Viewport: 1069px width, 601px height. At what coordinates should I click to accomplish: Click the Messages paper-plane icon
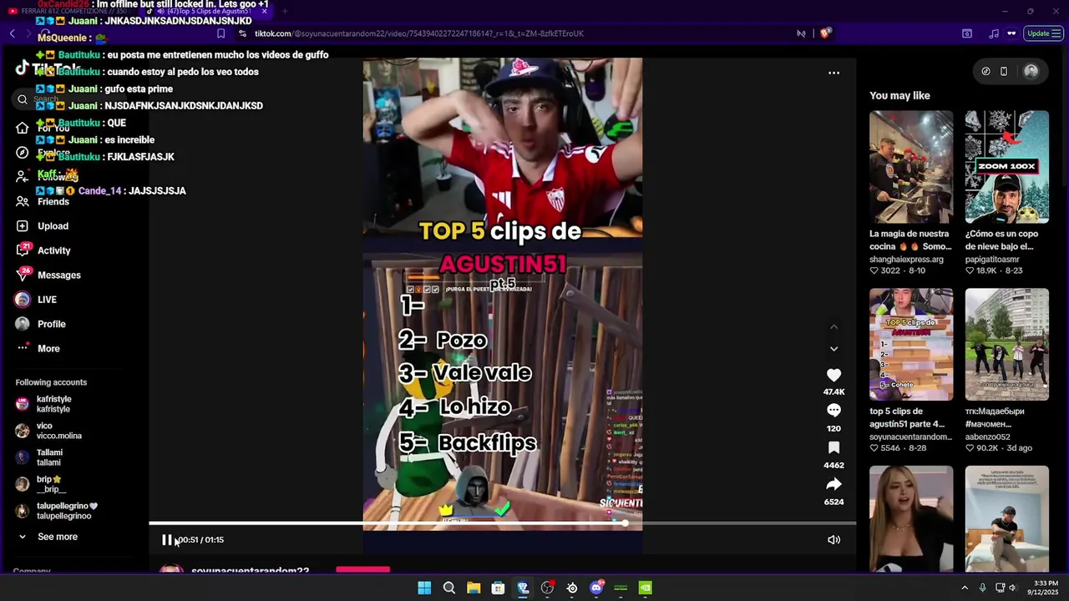pyautogui.click(x=23, y=275)
